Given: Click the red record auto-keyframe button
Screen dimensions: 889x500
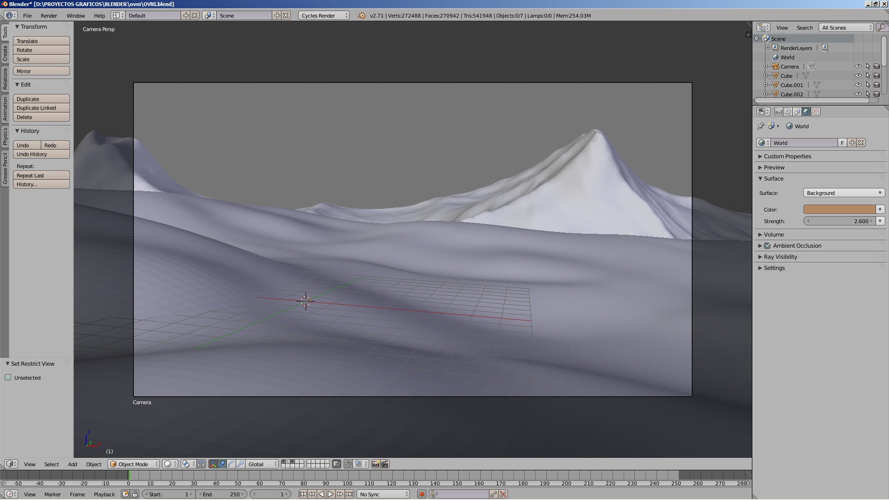Looking at the screenshot, I should coord(421,494).
